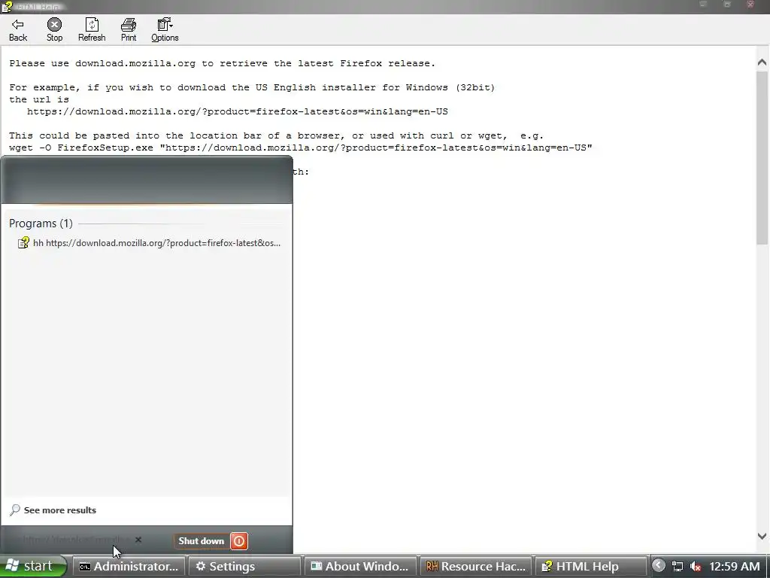Stop loading the page

tap(54, 30)
